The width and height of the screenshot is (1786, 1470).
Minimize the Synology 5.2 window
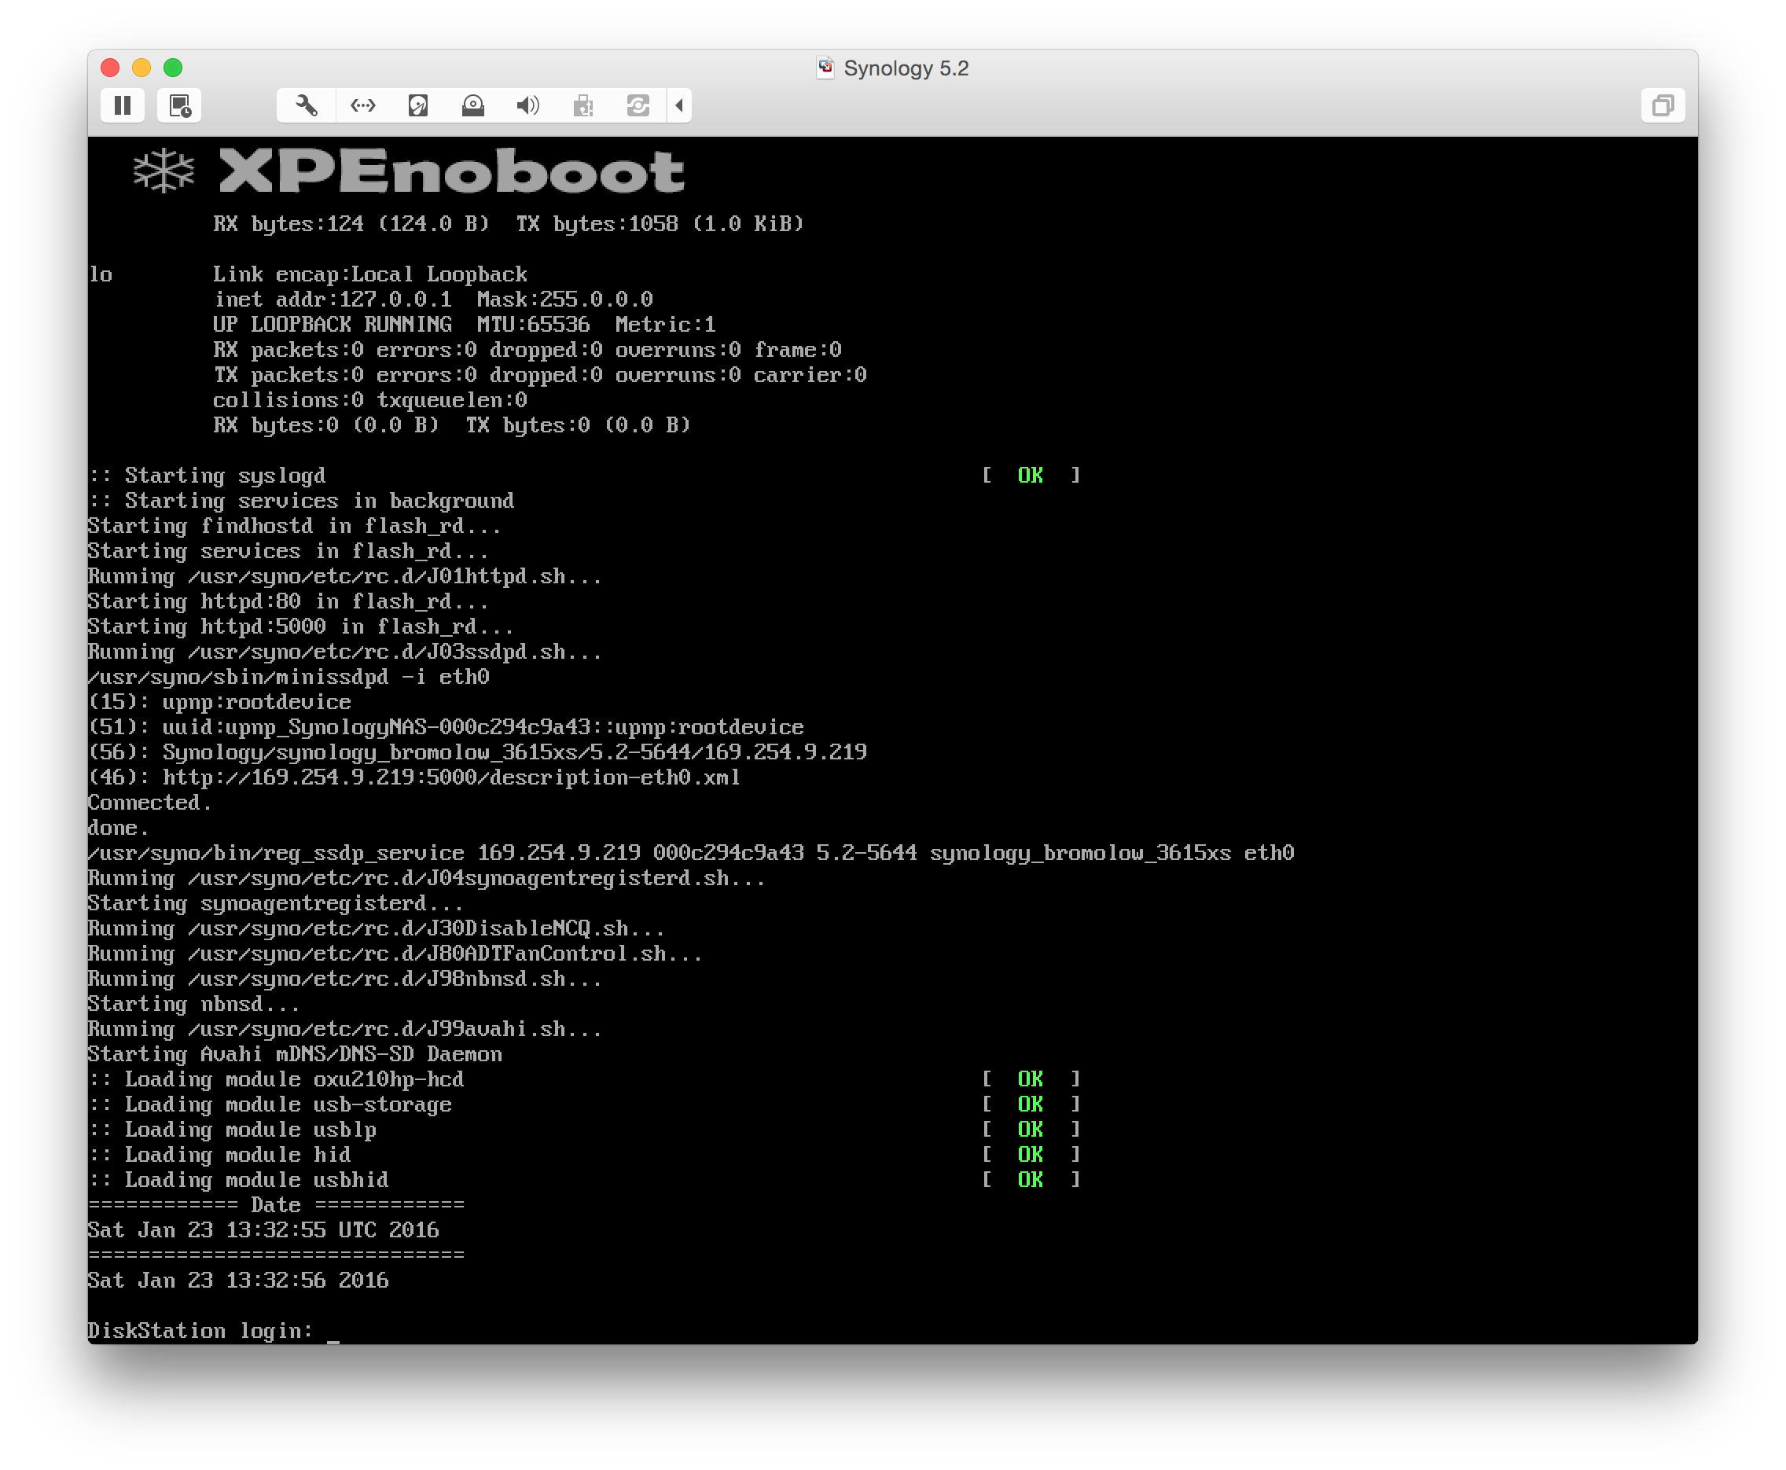point(141,68)
